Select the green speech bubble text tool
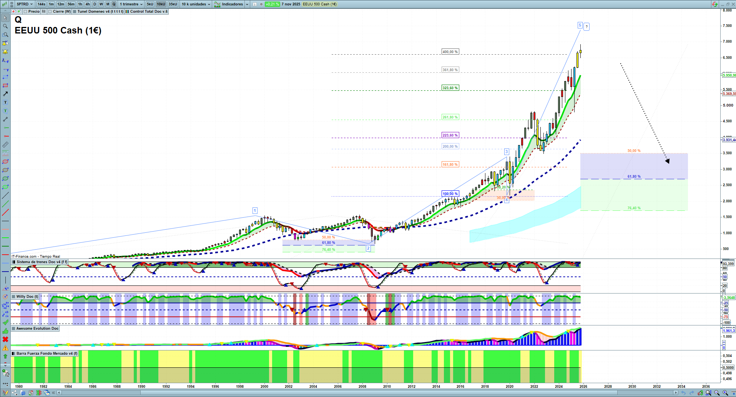736x397 pixels. click(5, 111)
